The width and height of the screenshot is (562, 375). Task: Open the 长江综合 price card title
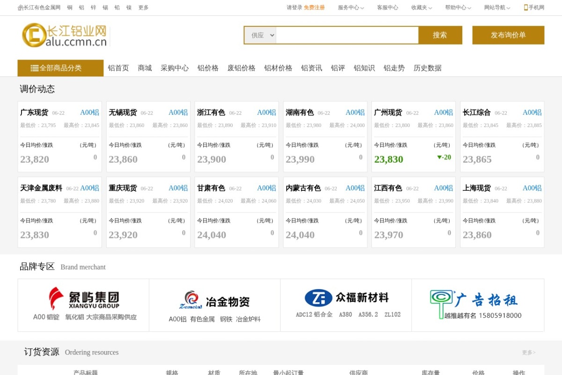[477, 112]
